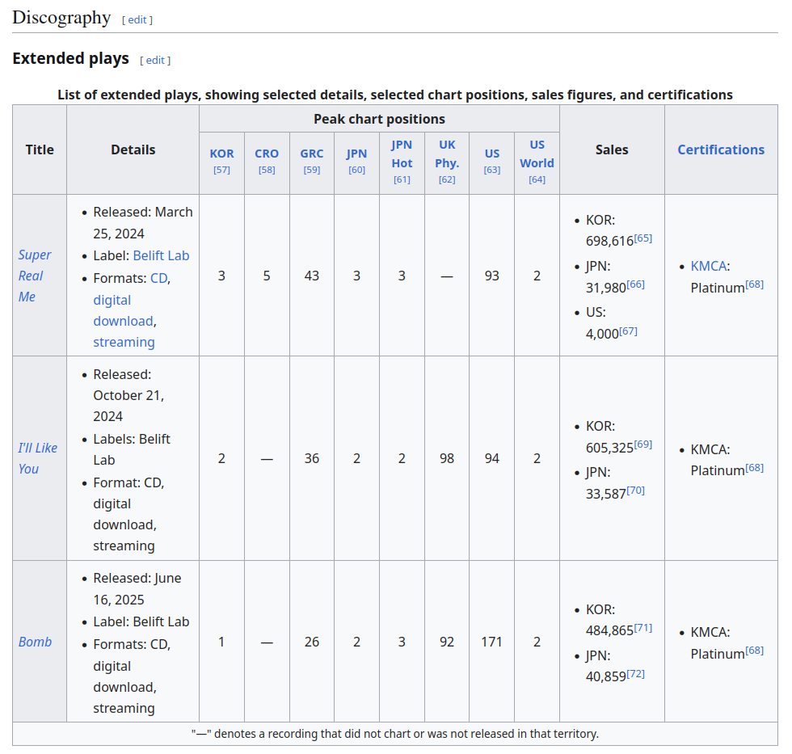Follow citation [72] after 40,859

635,674
